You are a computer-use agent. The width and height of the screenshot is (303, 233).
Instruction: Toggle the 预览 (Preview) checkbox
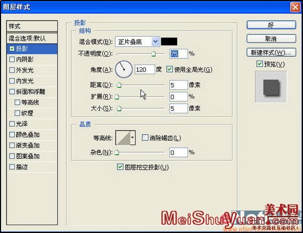[x=260, y=64]
